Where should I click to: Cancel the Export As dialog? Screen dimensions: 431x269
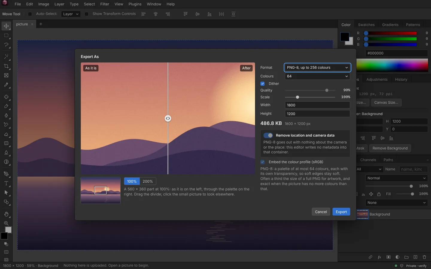click(321, 212)
